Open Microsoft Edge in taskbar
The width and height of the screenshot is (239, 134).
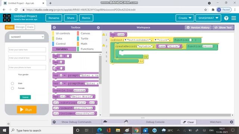[100, 130]
